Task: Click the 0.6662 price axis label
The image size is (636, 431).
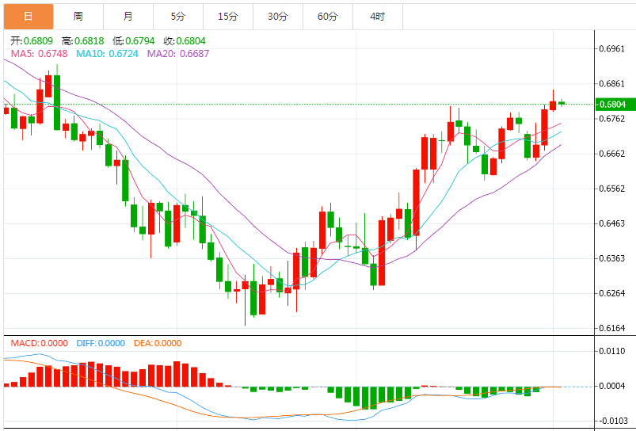Action: pyautogui.click(x=612, y=154)
